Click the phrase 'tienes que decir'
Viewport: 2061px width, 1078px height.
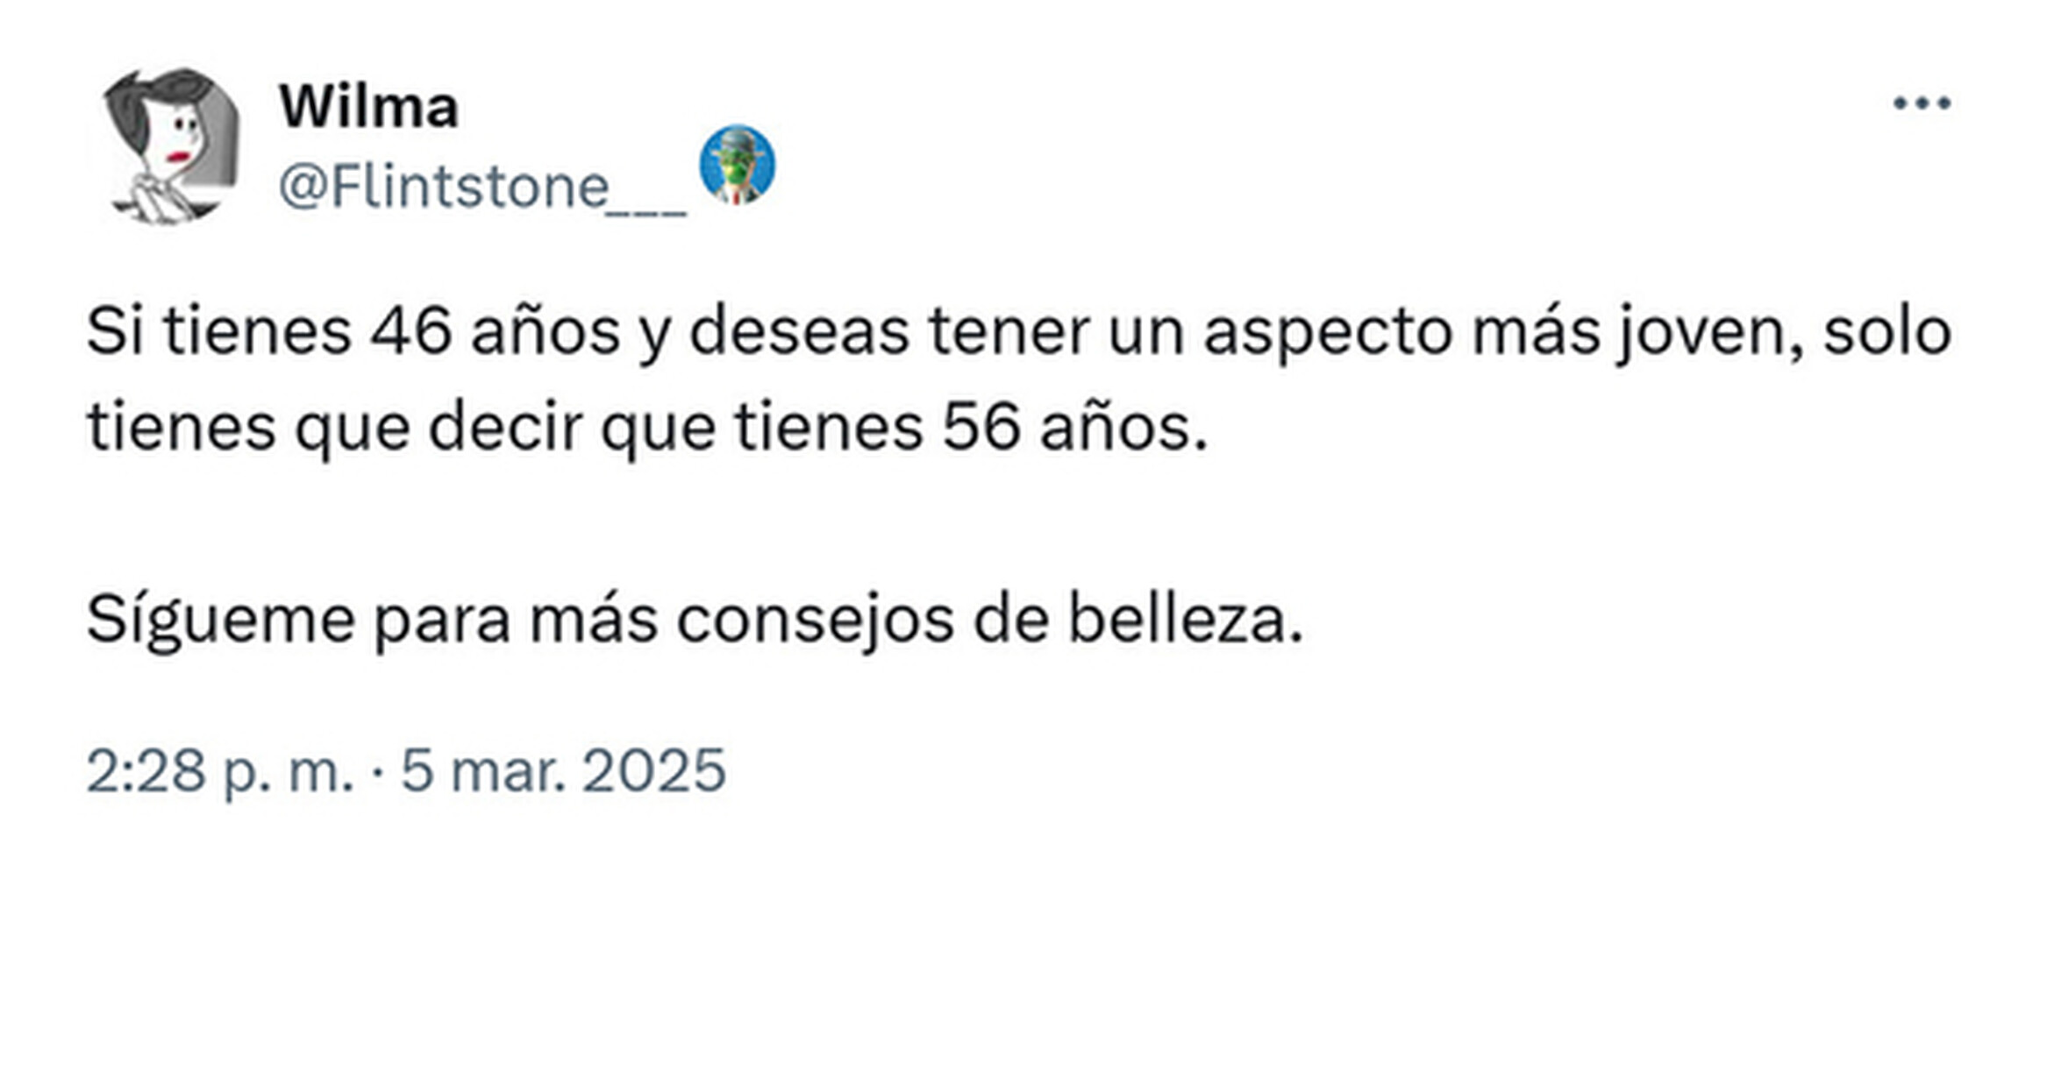point(335,428)
